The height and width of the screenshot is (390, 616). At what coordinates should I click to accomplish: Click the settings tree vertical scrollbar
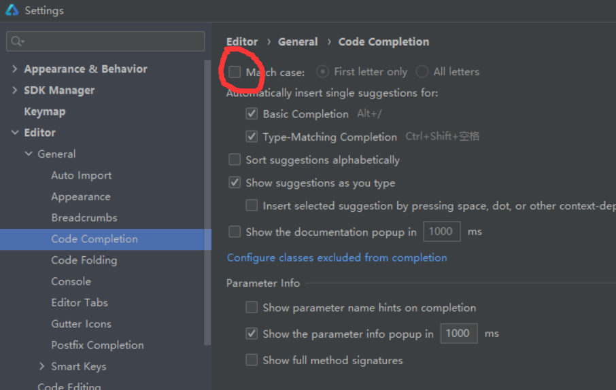[x=208, y=204]
